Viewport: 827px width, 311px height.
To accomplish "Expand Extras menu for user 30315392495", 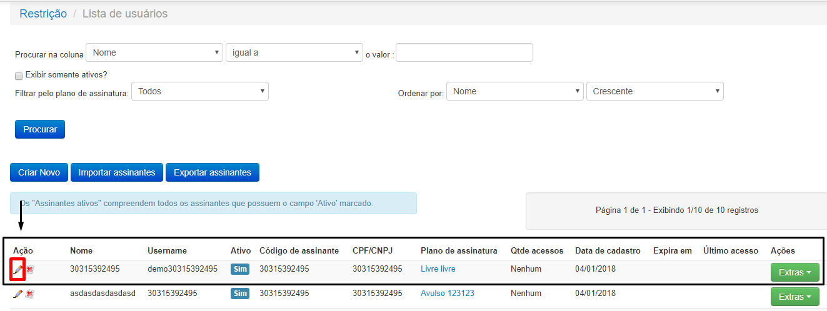I will pyautogui.click(x=794, y=273).
